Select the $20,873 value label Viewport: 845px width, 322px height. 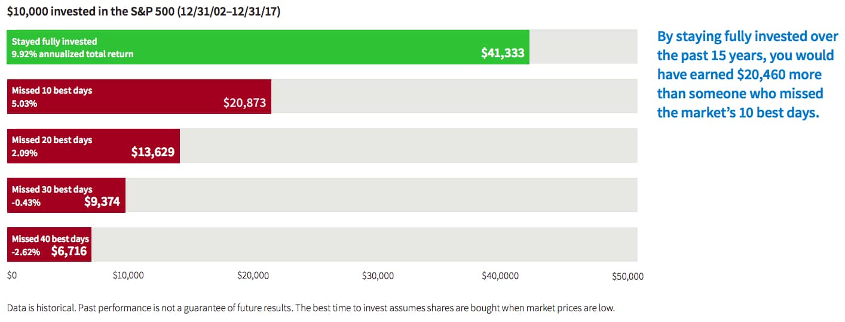tap(245, 103)
